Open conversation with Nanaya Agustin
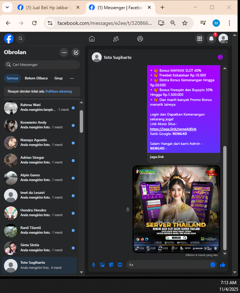This screenshot has width=240, height=293. (40, 143)
